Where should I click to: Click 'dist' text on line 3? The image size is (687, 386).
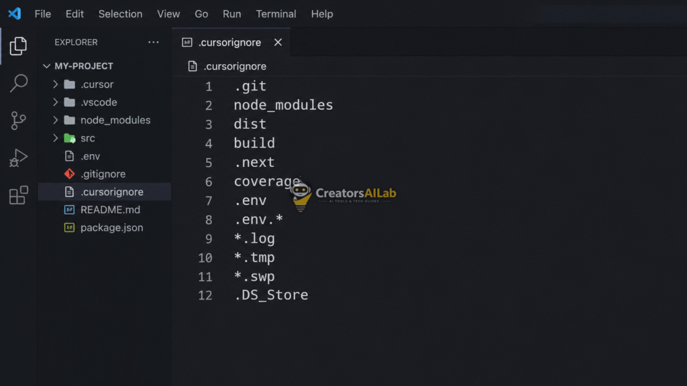point(250,124)
